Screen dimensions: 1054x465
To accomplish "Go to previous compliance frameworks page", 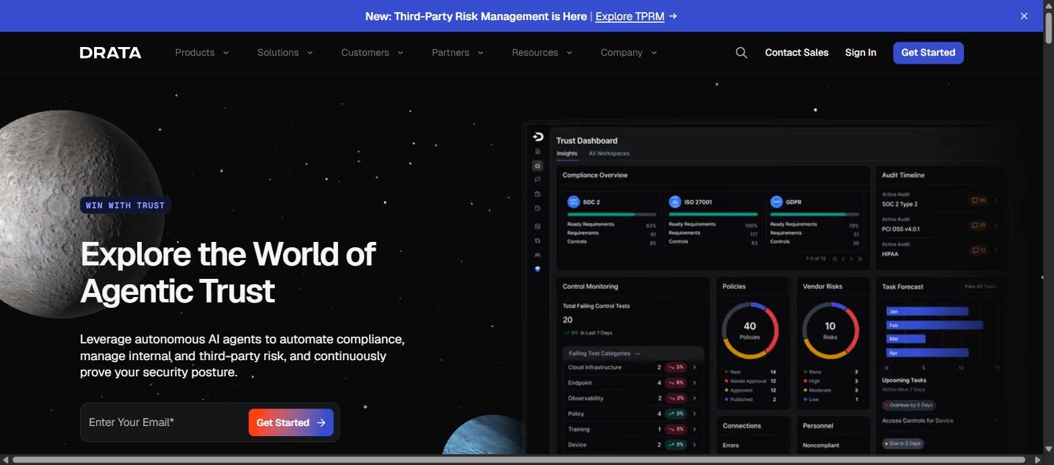I will coord(844,259).
